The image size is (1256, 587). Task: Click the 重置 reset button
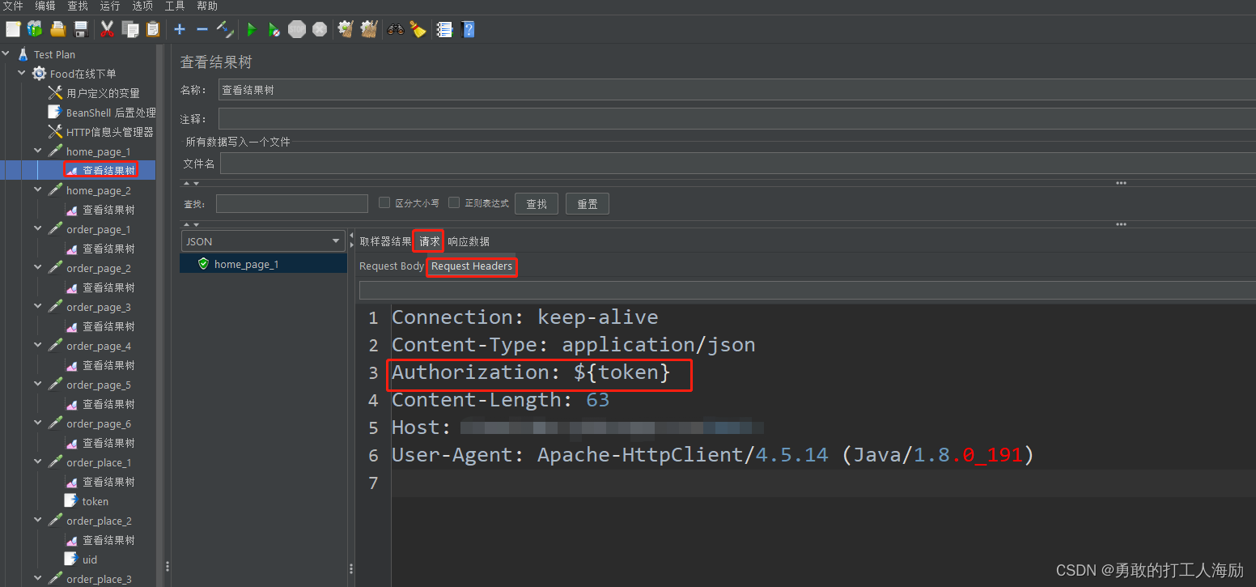588,204
